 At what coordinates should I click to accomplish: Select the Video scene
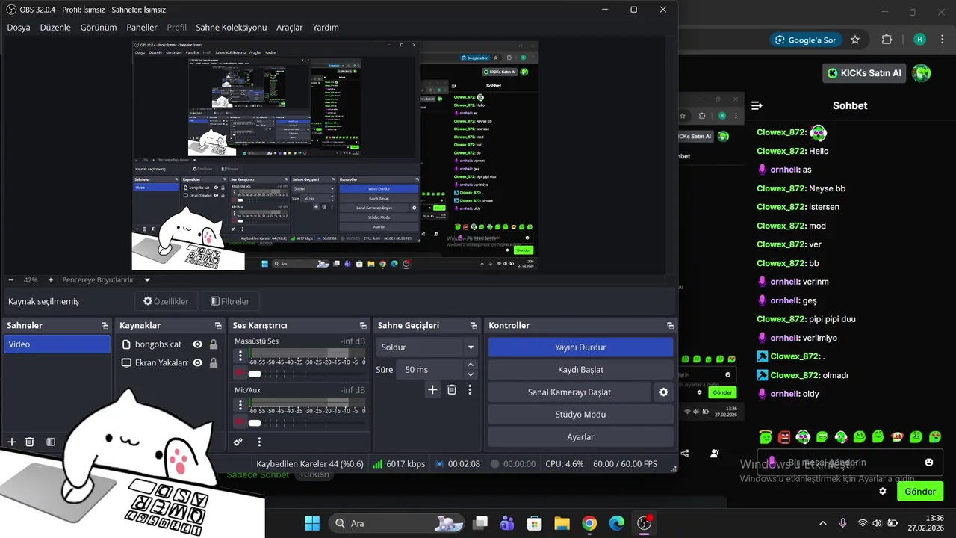(x=57, y=344)
